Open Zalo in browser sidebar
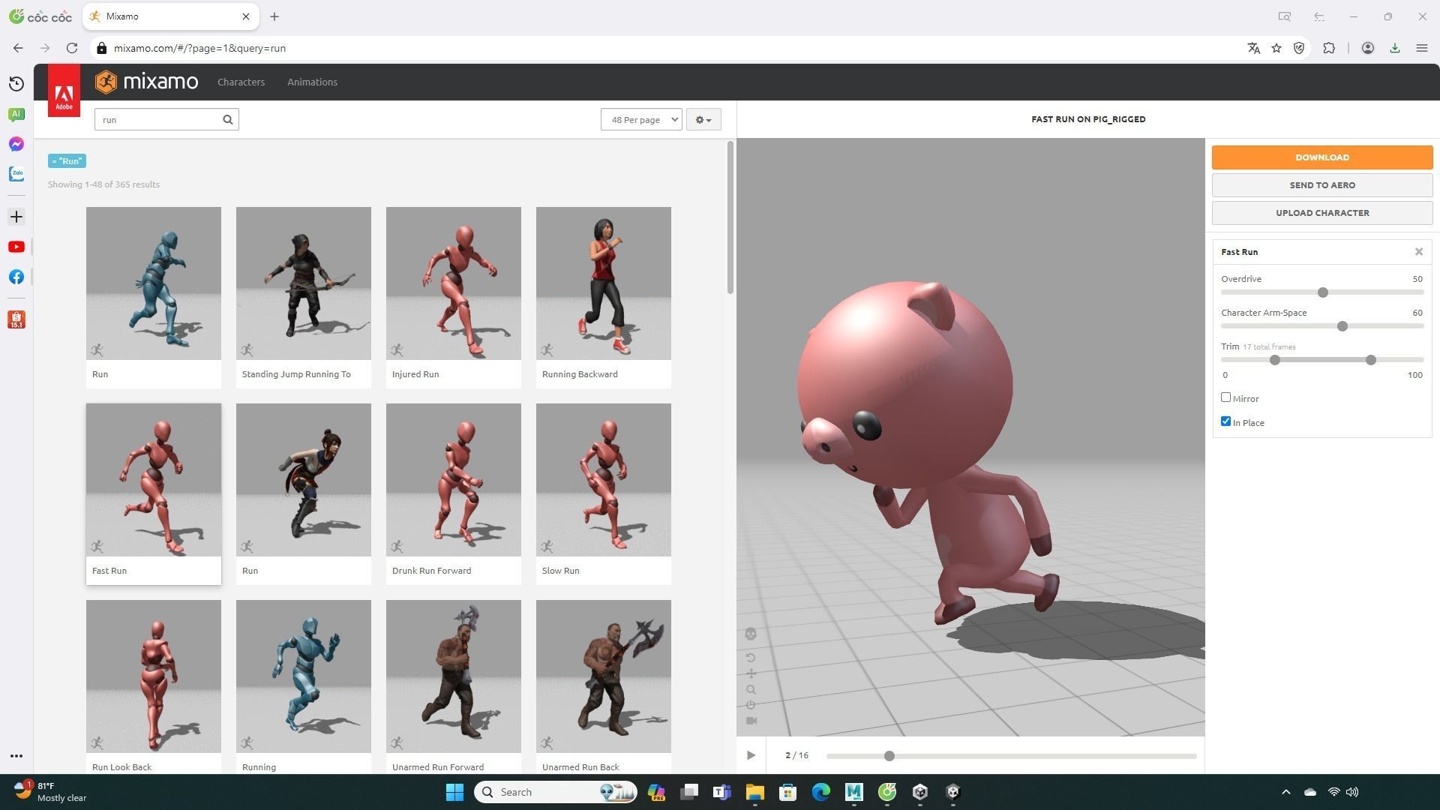This screenshot has height=810, width=1440. (16, 174)
